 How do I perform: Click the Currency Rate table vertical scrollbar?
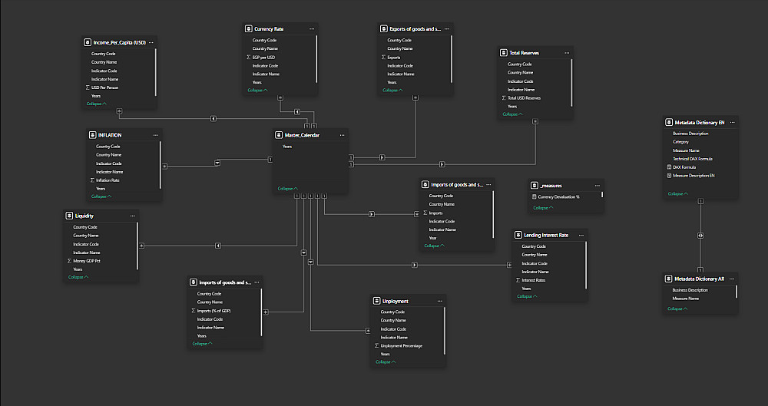(x=316, y=59)
